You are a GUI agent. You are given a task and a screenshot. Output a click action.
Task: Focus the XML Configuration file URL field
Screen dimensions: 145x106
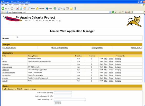pos(63,96)
